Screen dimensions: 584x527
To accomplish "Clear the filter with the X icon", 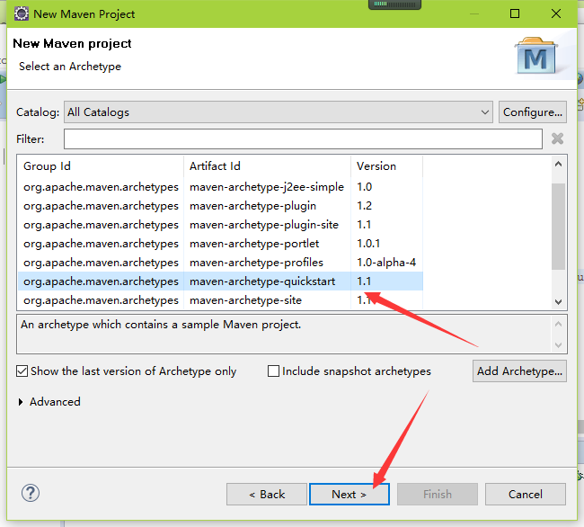I will [x=557, y=138].
